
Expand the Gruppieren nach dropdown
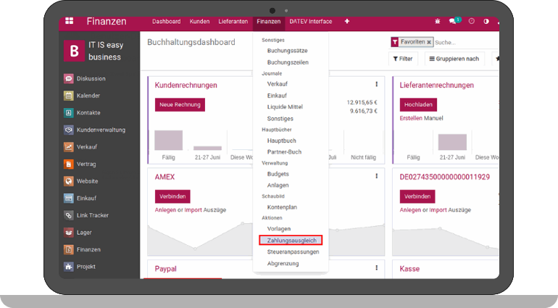click(454, 59)
